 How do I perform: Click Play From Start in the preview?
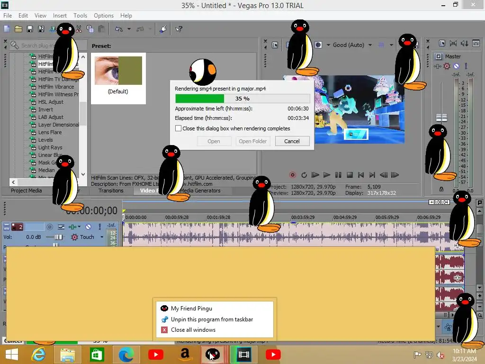tap(315, 175)
